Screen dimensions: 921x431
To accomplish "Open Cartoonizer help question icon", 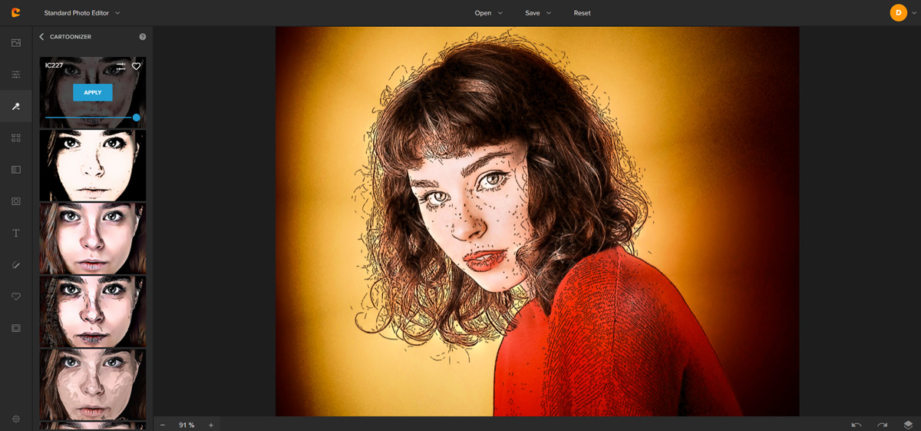I will pos(143,36).
